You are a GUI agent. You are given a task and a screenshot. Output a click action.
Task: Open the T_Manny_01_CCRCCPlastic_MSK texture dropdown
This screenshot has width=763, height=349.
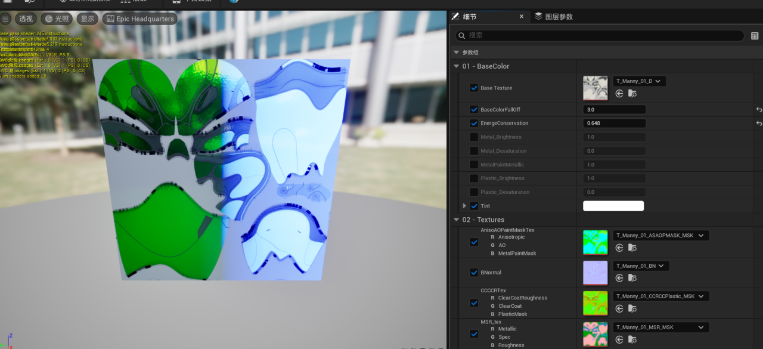661,296
